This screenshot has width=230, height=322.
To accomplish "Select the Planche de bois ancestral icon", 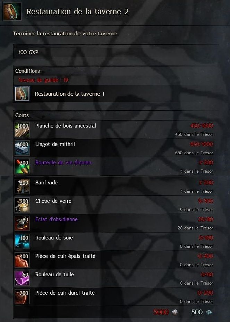I will 22,130.
